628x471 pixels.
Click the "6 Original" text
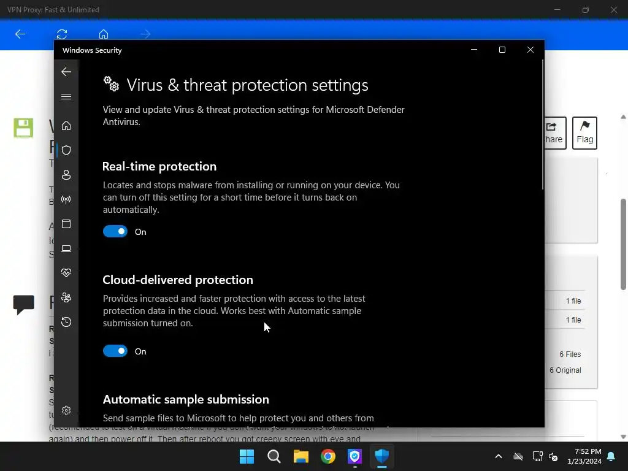(565, 370)
